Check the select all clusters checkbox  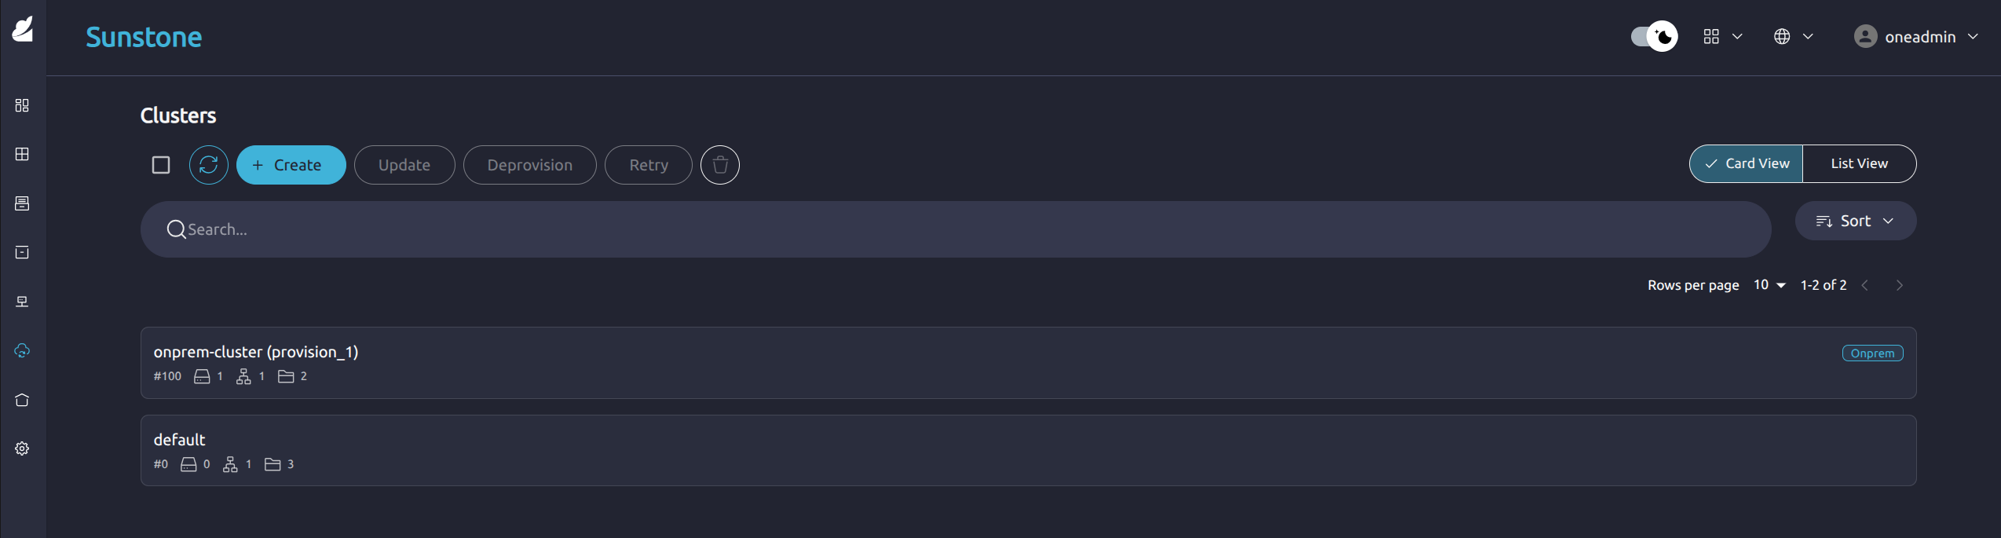click(x=161, y=165)
